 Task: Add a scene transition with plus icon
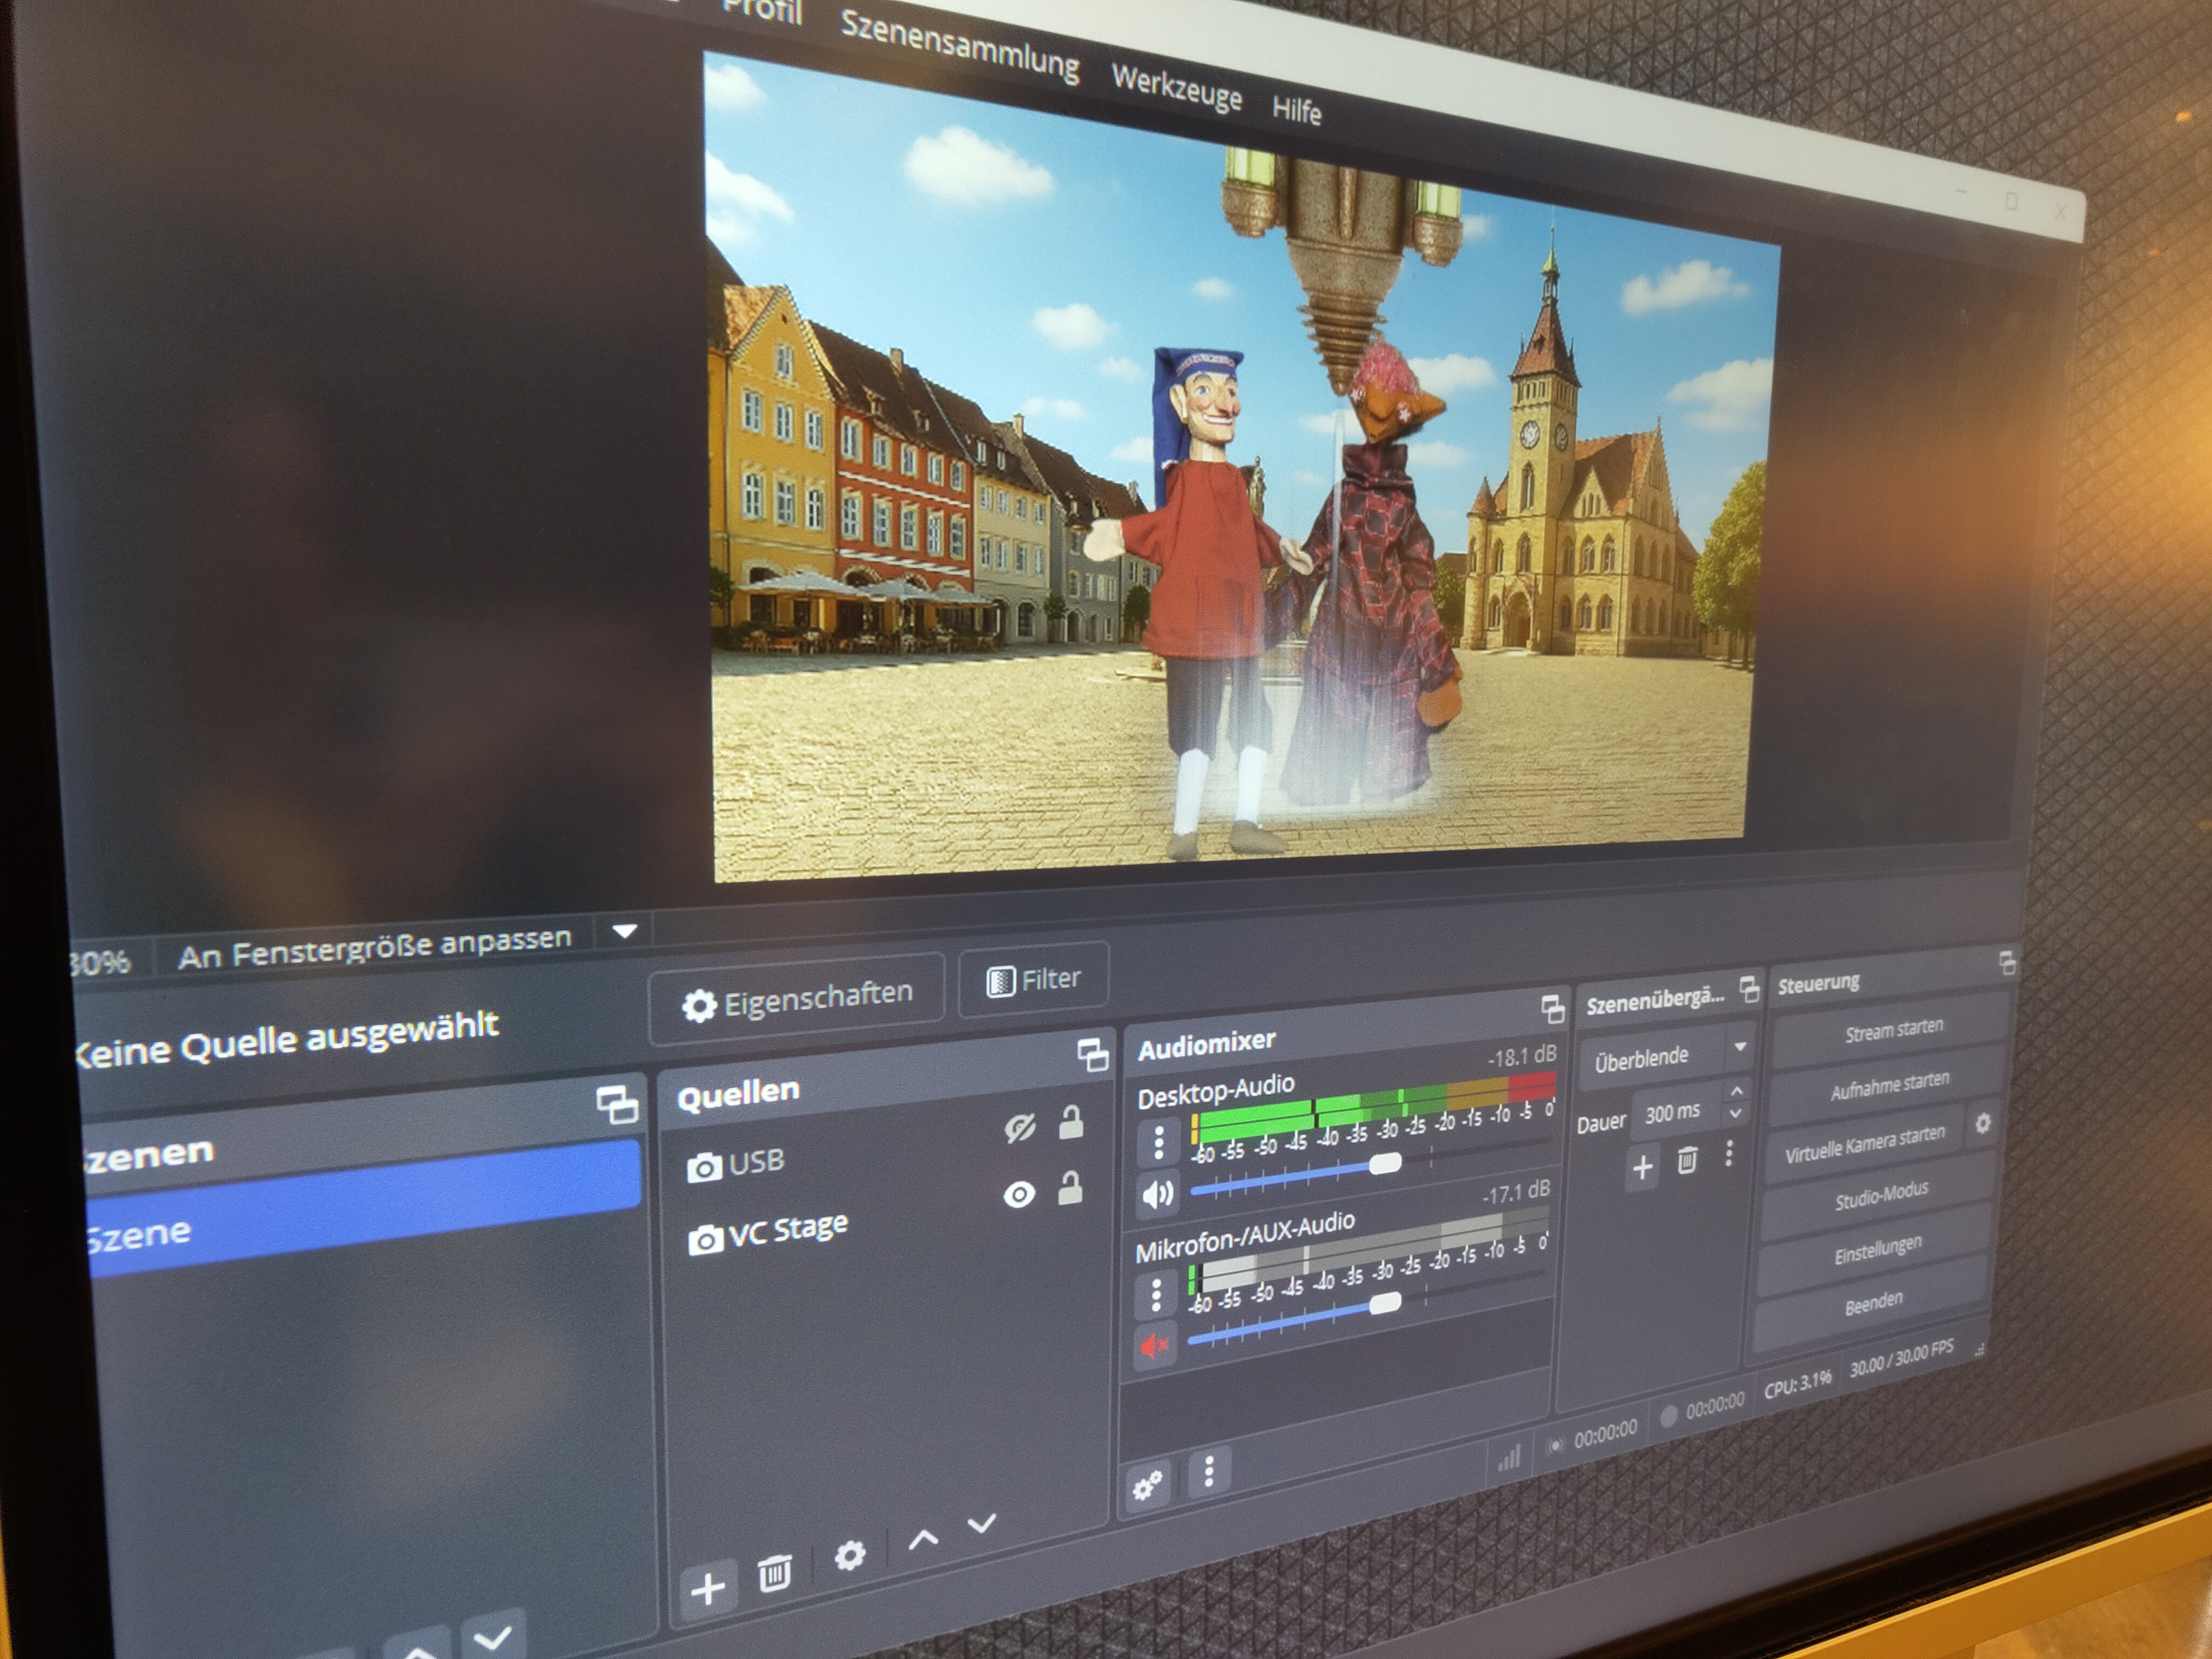(x=1642, y=1167)
